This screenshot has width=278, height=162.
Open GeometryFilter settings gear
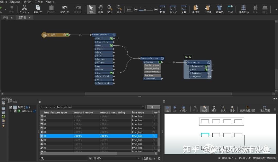coord(114,35)
